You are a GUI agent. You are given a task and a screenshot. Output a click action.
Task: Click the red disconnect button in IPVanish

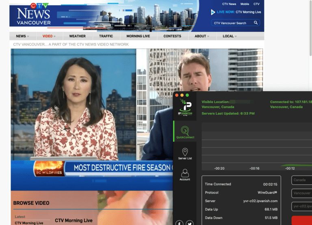pos(302,221)
